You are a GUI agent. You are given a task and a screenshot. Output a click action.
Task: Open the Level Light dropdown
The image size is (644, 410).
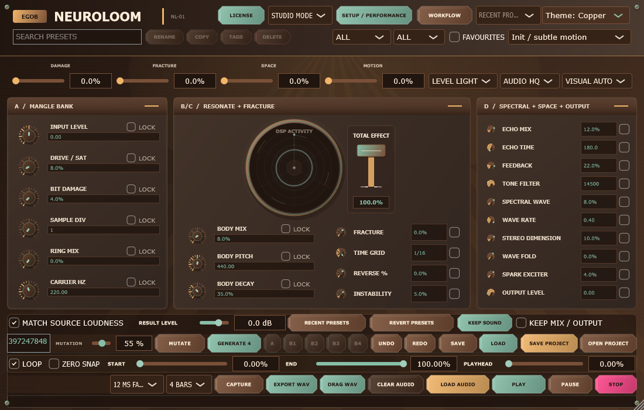point(463,81)
